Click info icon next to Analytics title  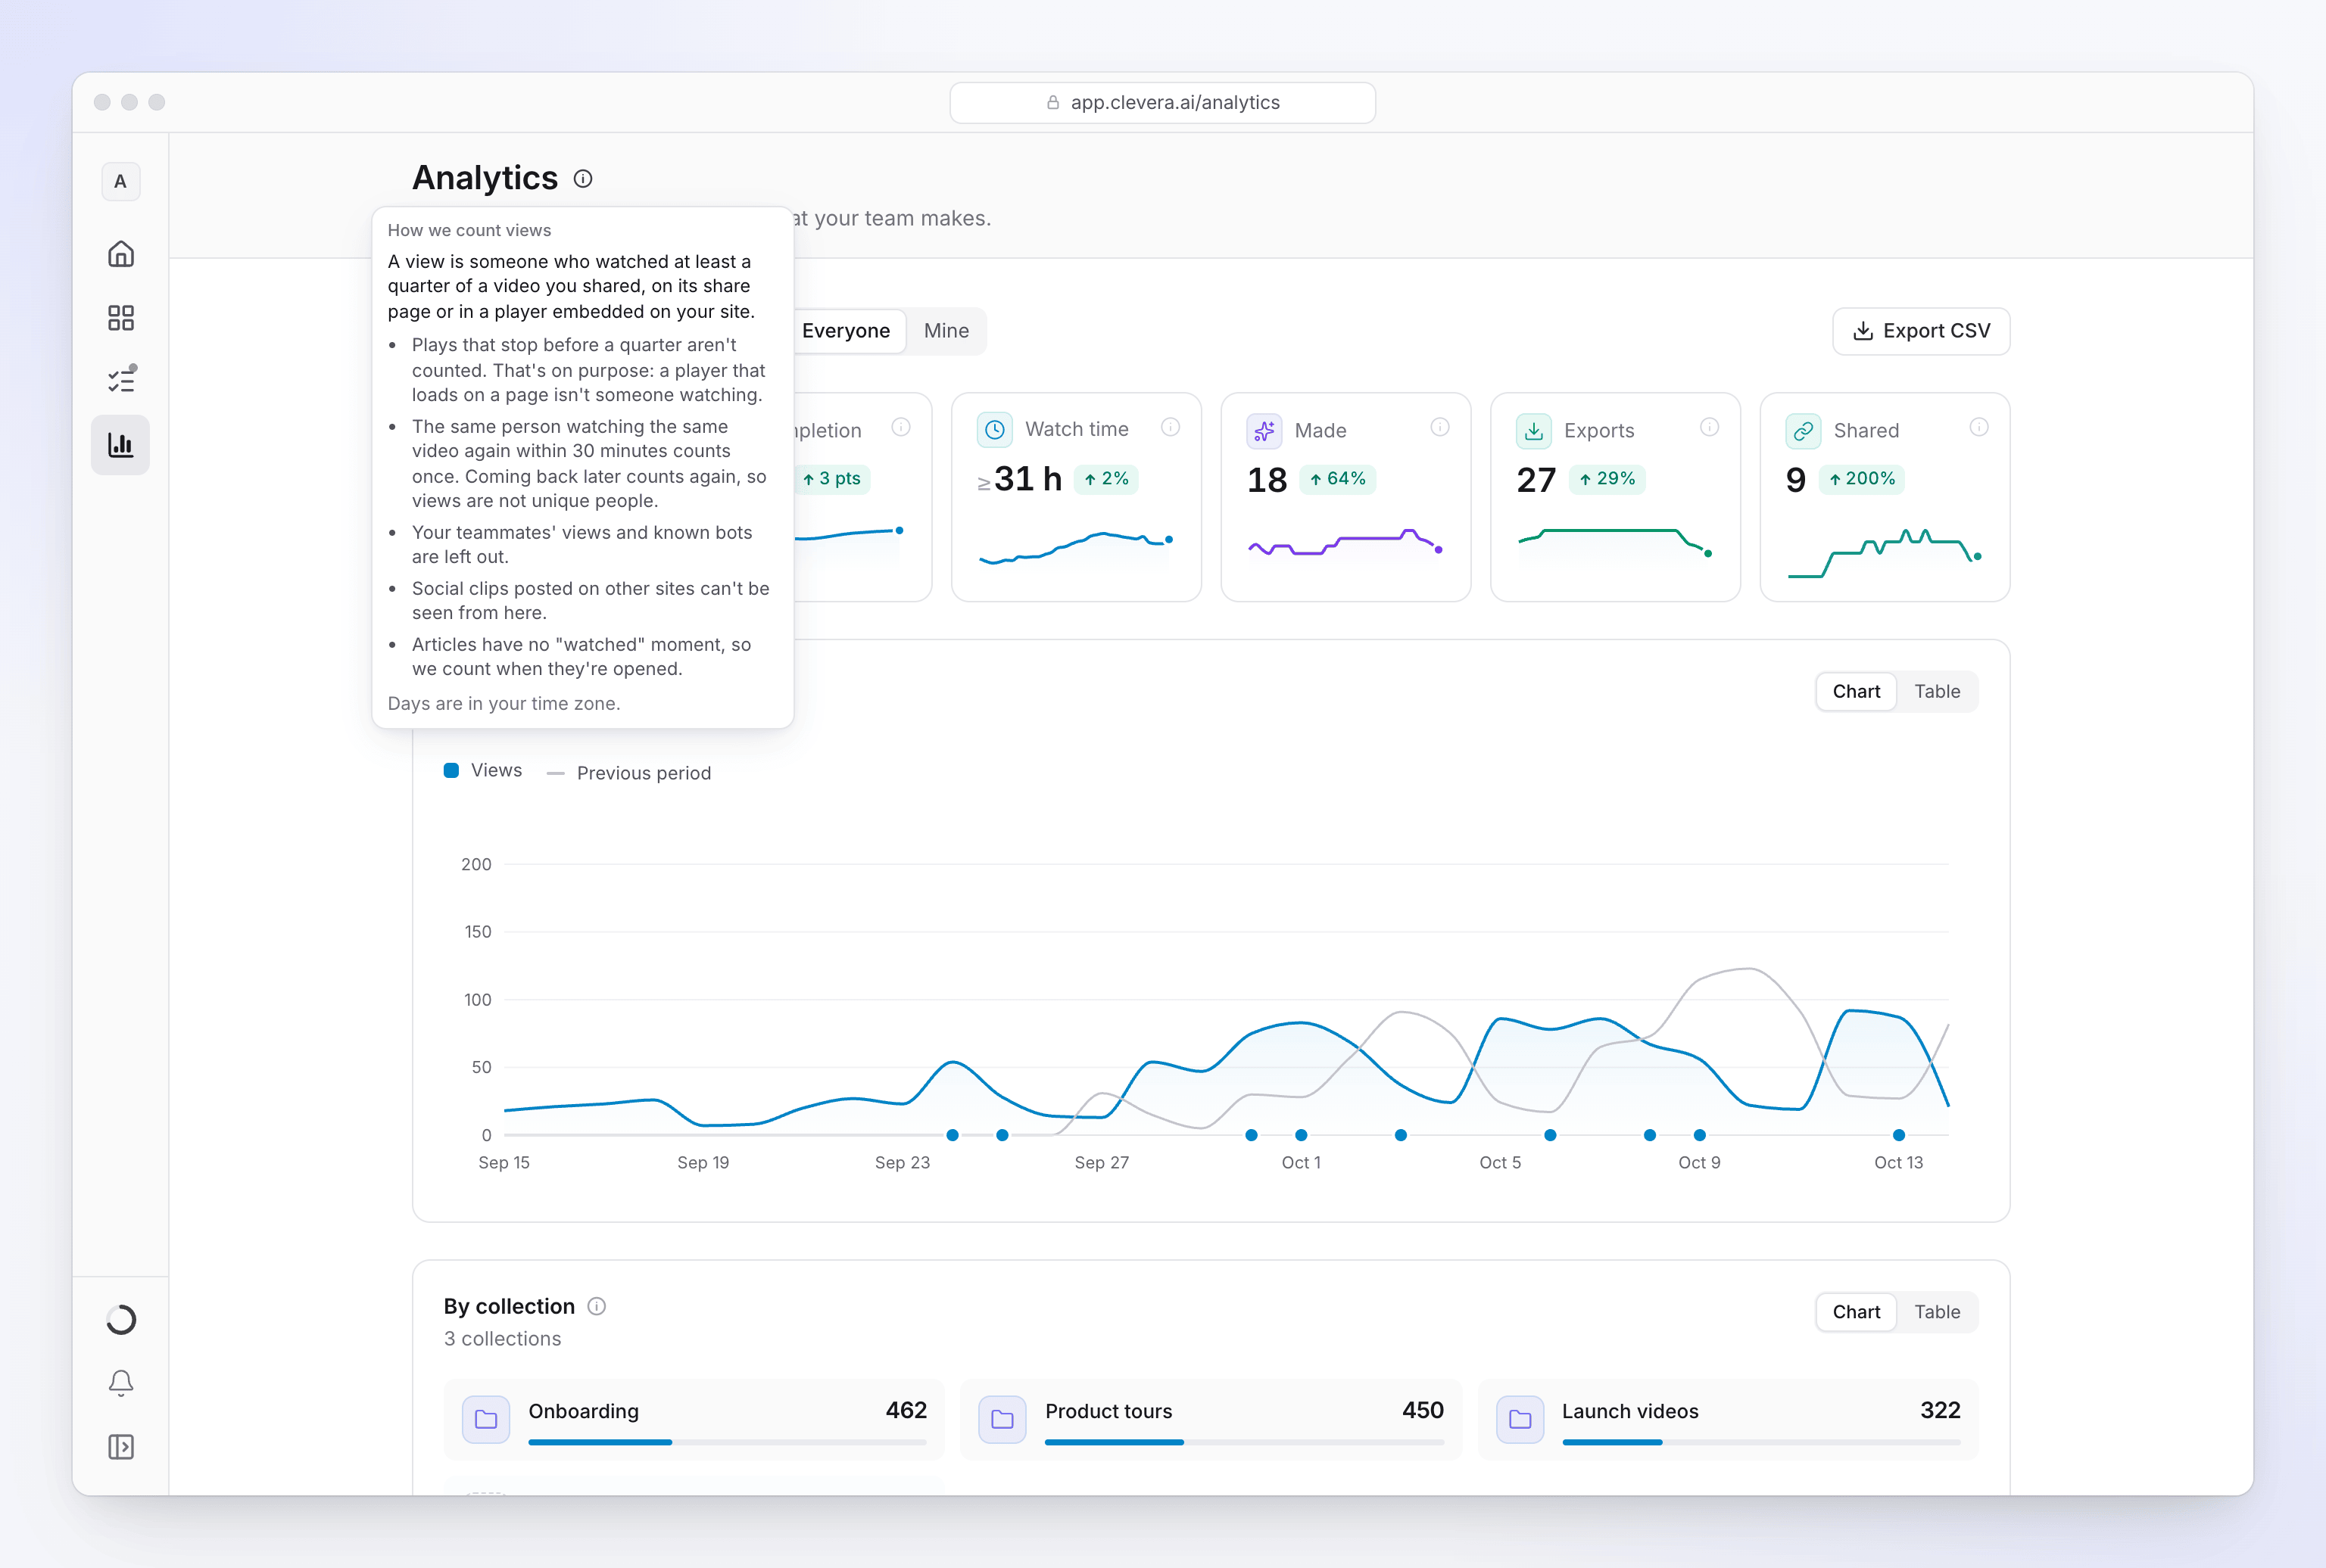coord(583,179)
